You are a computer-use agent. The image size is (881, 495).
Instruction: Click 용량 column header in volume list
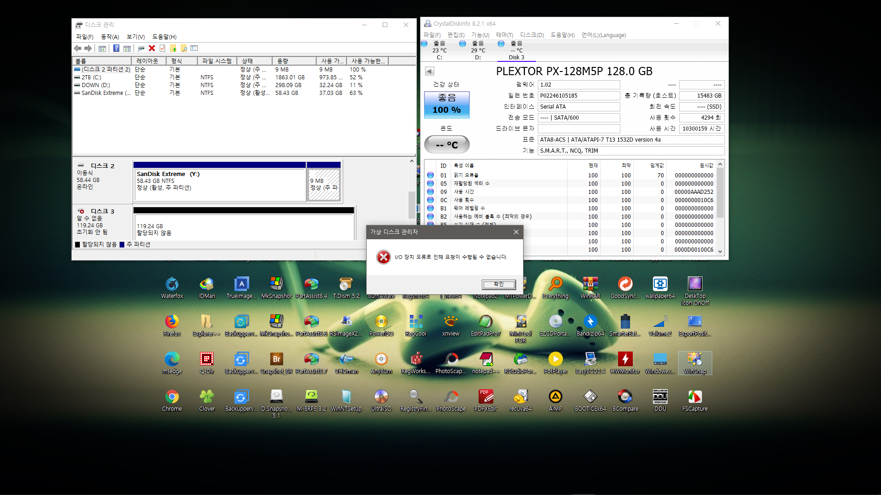(294, 61)
